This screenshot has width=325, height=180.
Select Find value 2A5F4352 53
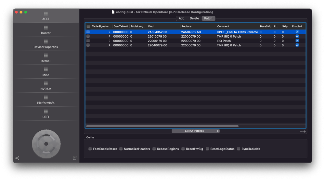(157, 32)
